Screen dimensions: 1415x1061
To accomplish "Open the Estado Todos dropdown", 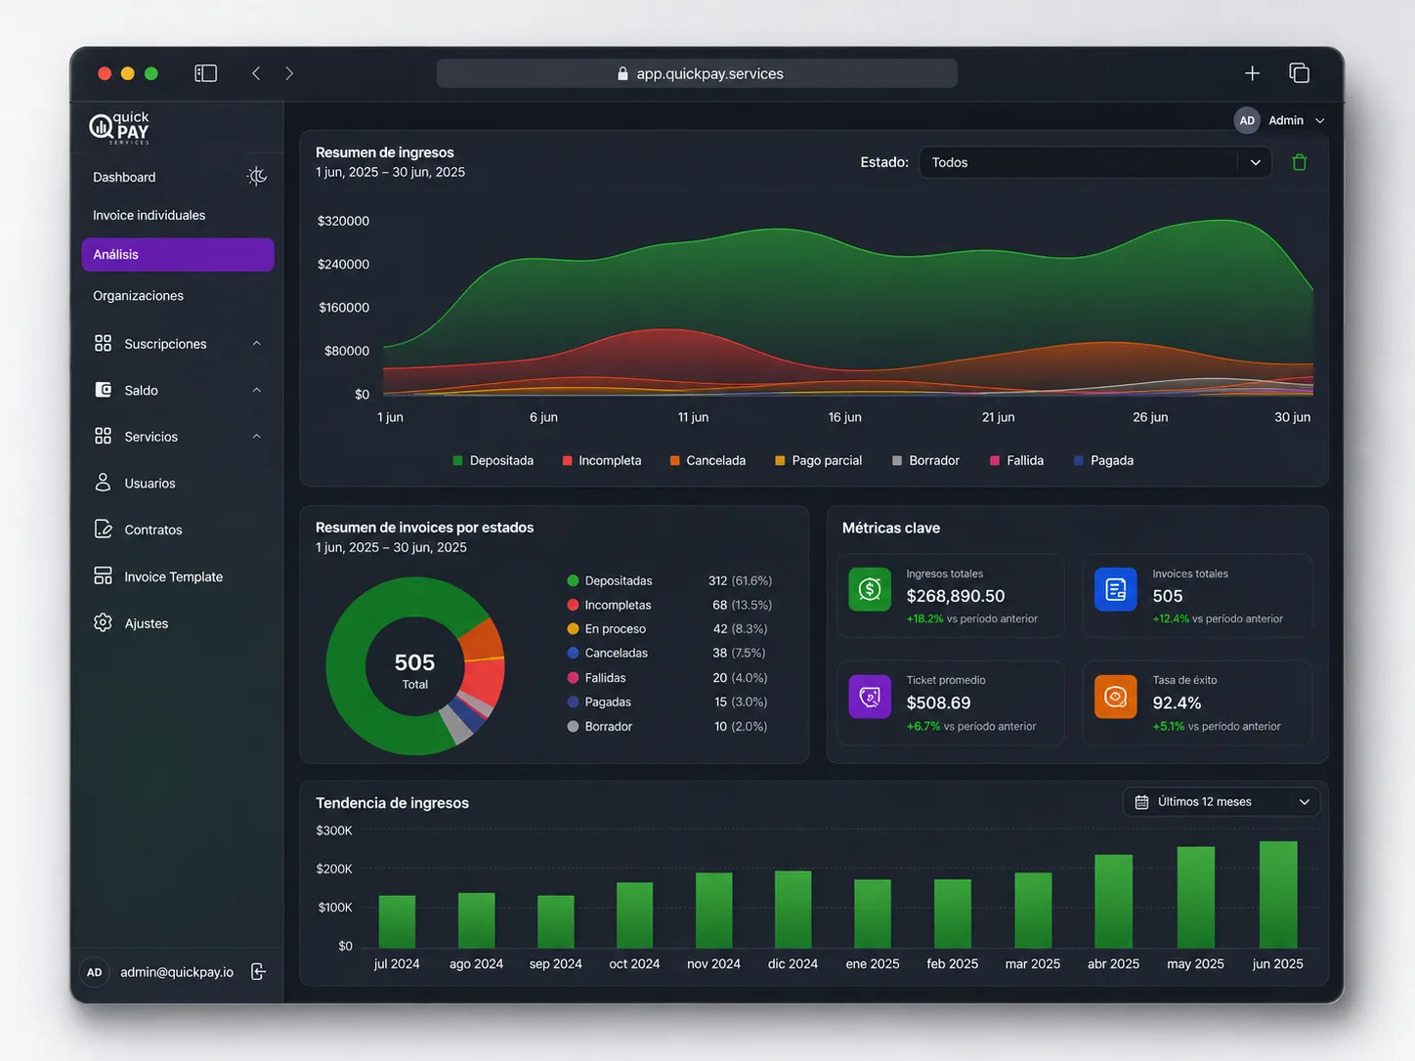I will (x=1094, y=162).
